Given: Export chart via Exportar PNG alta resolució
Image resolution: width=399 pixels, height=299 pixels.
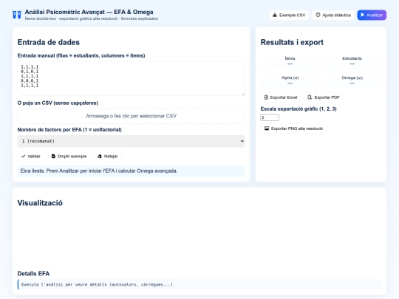Looking at the screenshot, I should click(x=293, y=128).
